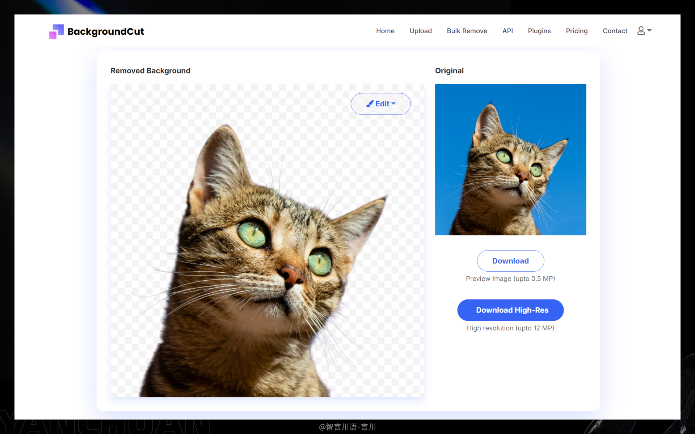Image resolution: width=695 pixels, height=434 pixels.
Task: Click the Plugins navigation icon
Action: [539, 31]
